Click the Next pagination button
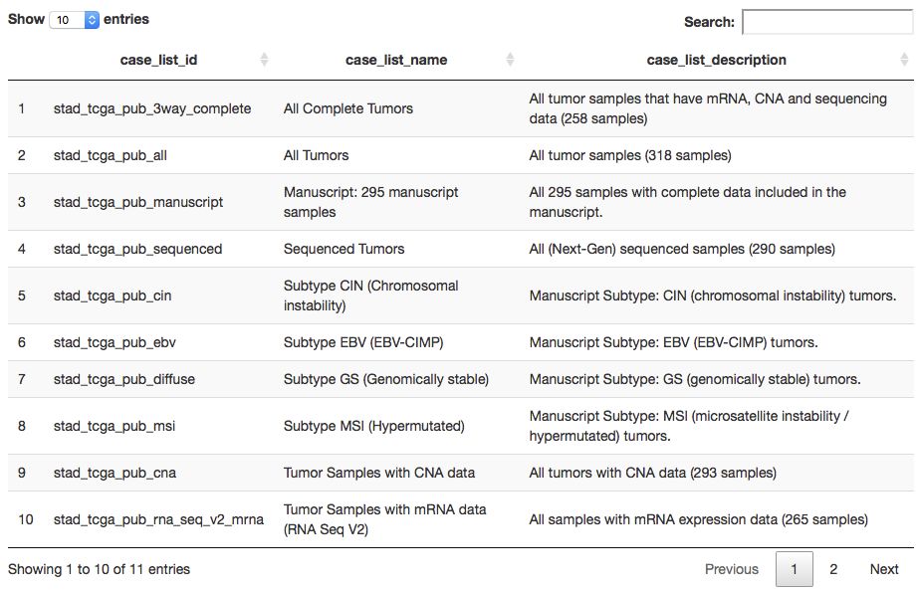Image resolution: width=917 pixels, height=590 pixels. tap(884, 569)
